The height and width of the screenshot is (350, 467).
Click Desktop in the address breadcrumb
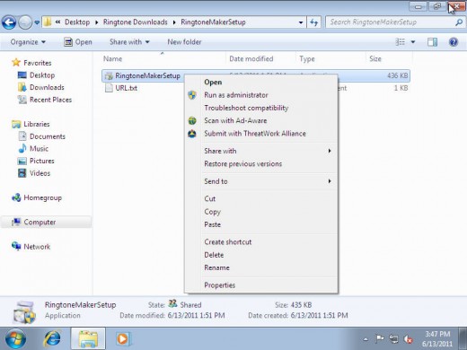tap(77, 22)
